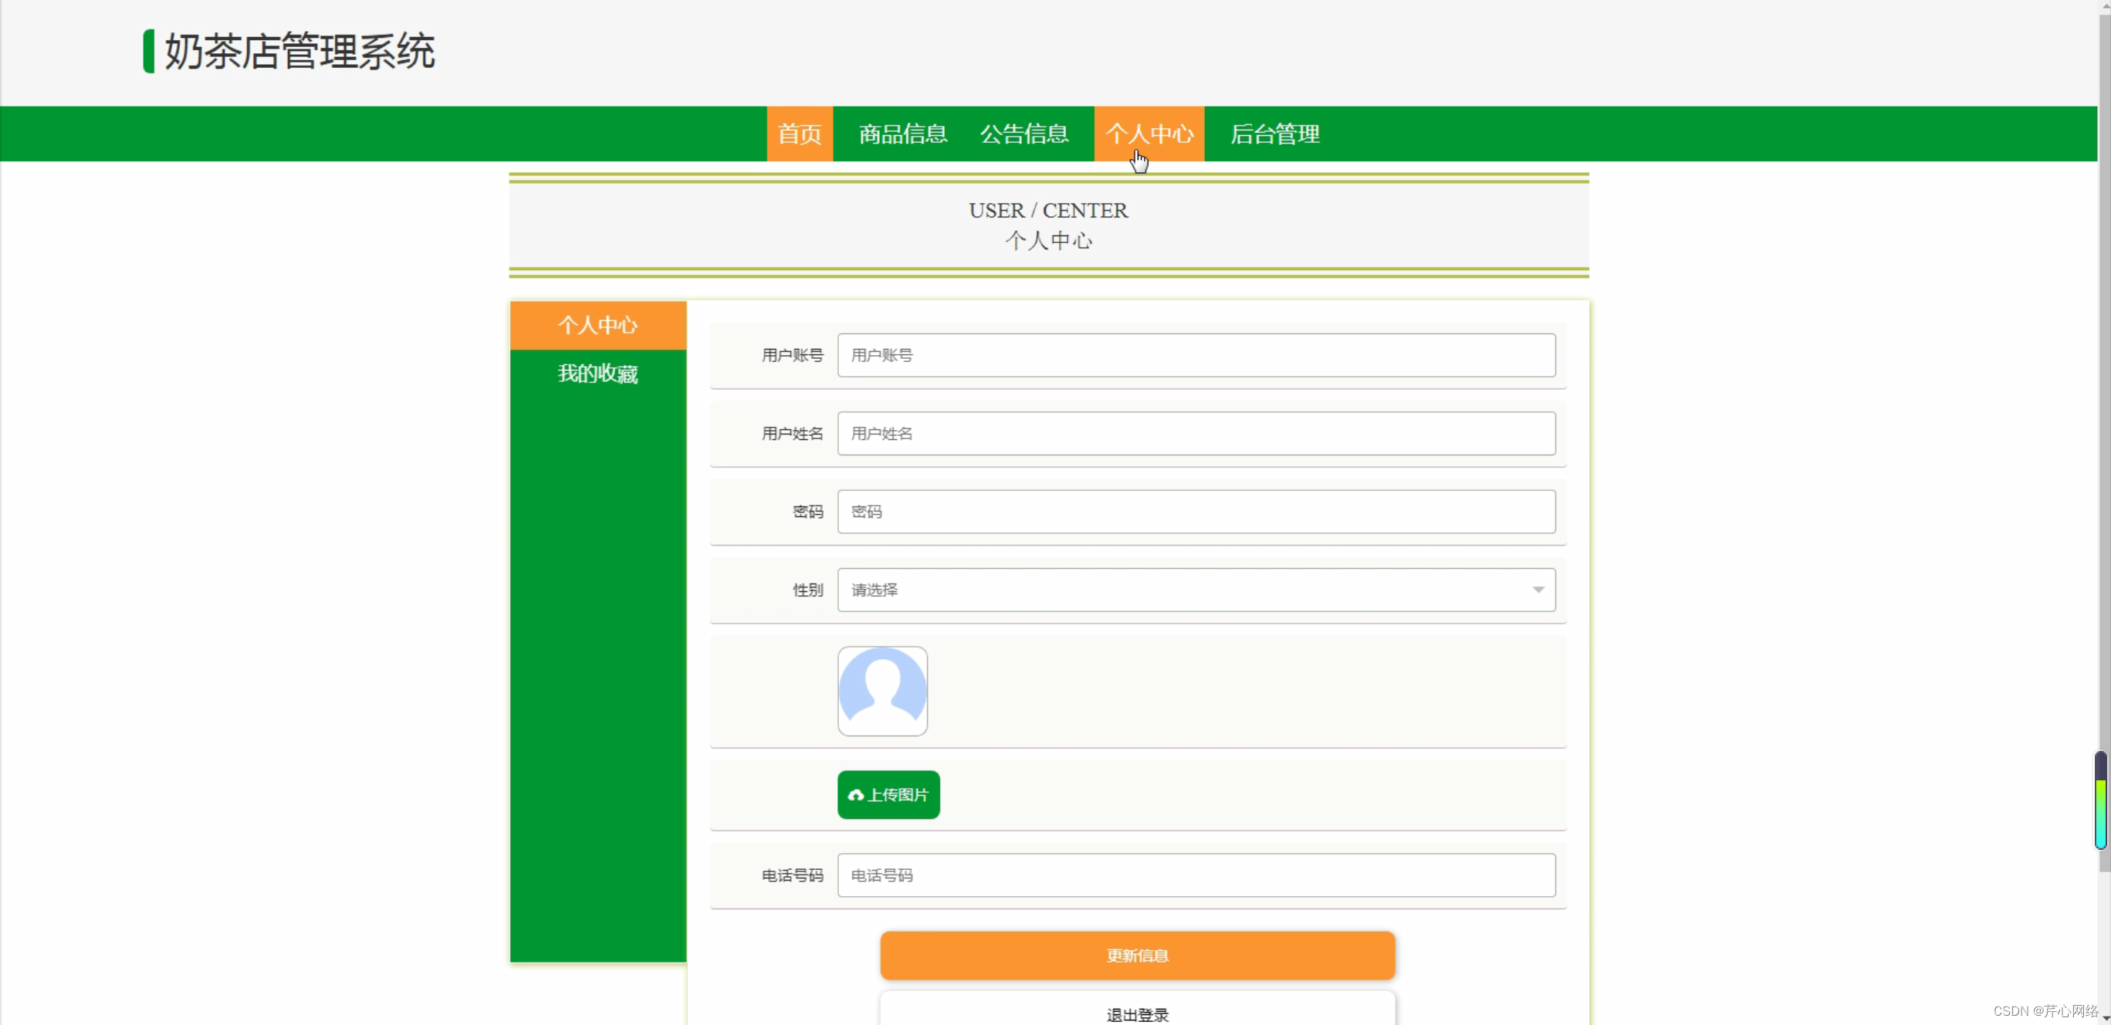2111x1025 pixels.
Task: Expand the 性别 gender dropdown arrow
Action: [x=1538, y=590]
